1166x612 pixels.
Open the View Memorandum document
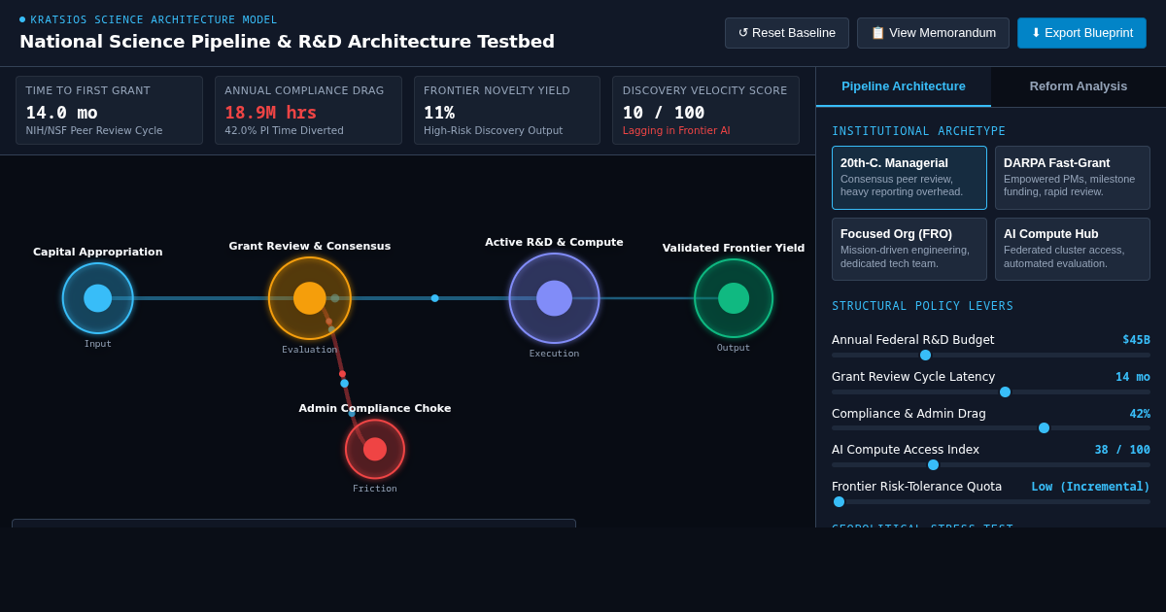coord(933,33)
